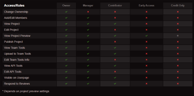
Task: Click the Contributor checkmark for Upload to Team Tools
Action: pyautogui.click(x=115, y=54)
